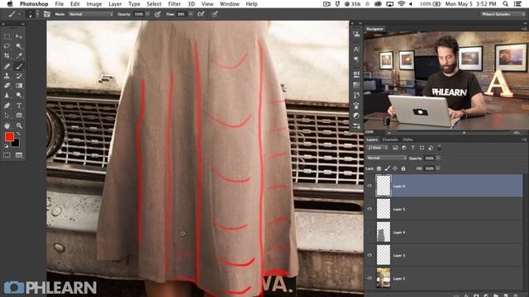Select the Clone Stamp tool

tap(7, 76)
